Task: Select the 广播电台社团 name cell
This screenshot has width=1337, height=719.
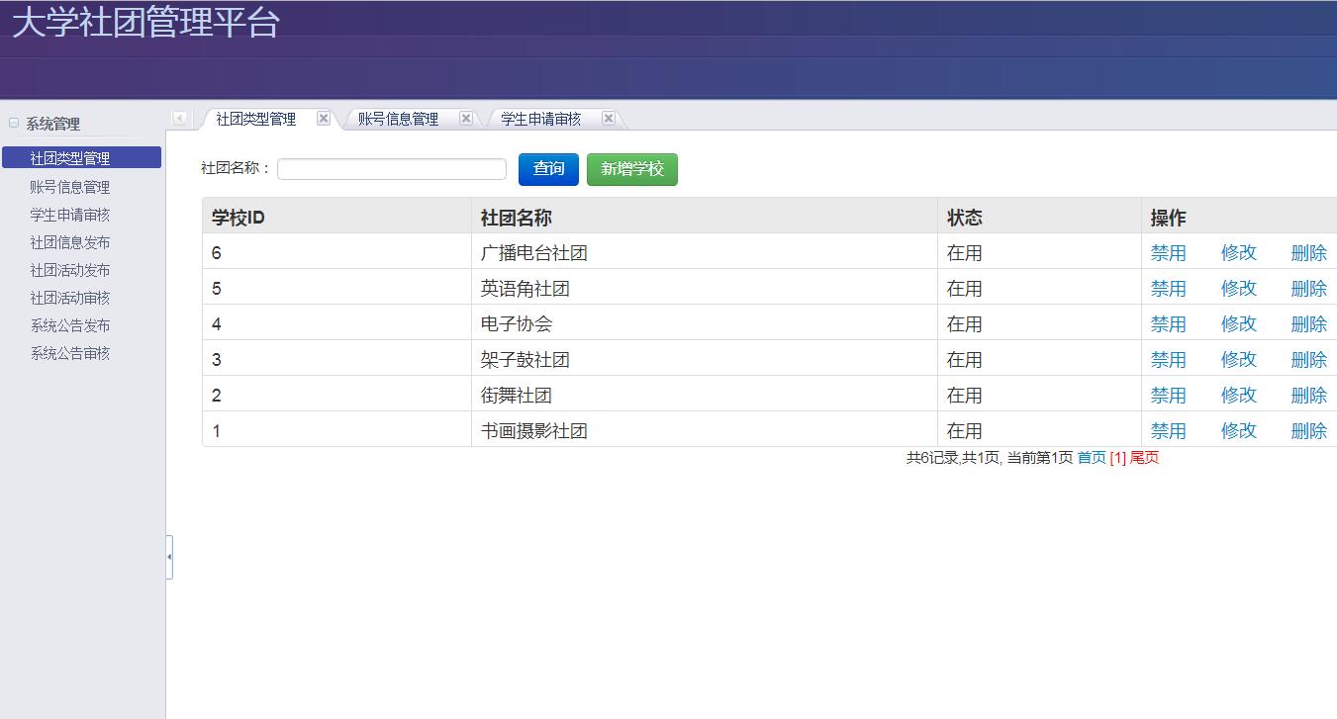Action: [x=705, y=253]
